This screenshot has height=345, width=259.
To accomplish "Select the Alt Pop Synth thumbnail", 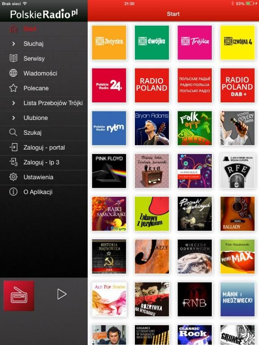I will pos(109,299).
